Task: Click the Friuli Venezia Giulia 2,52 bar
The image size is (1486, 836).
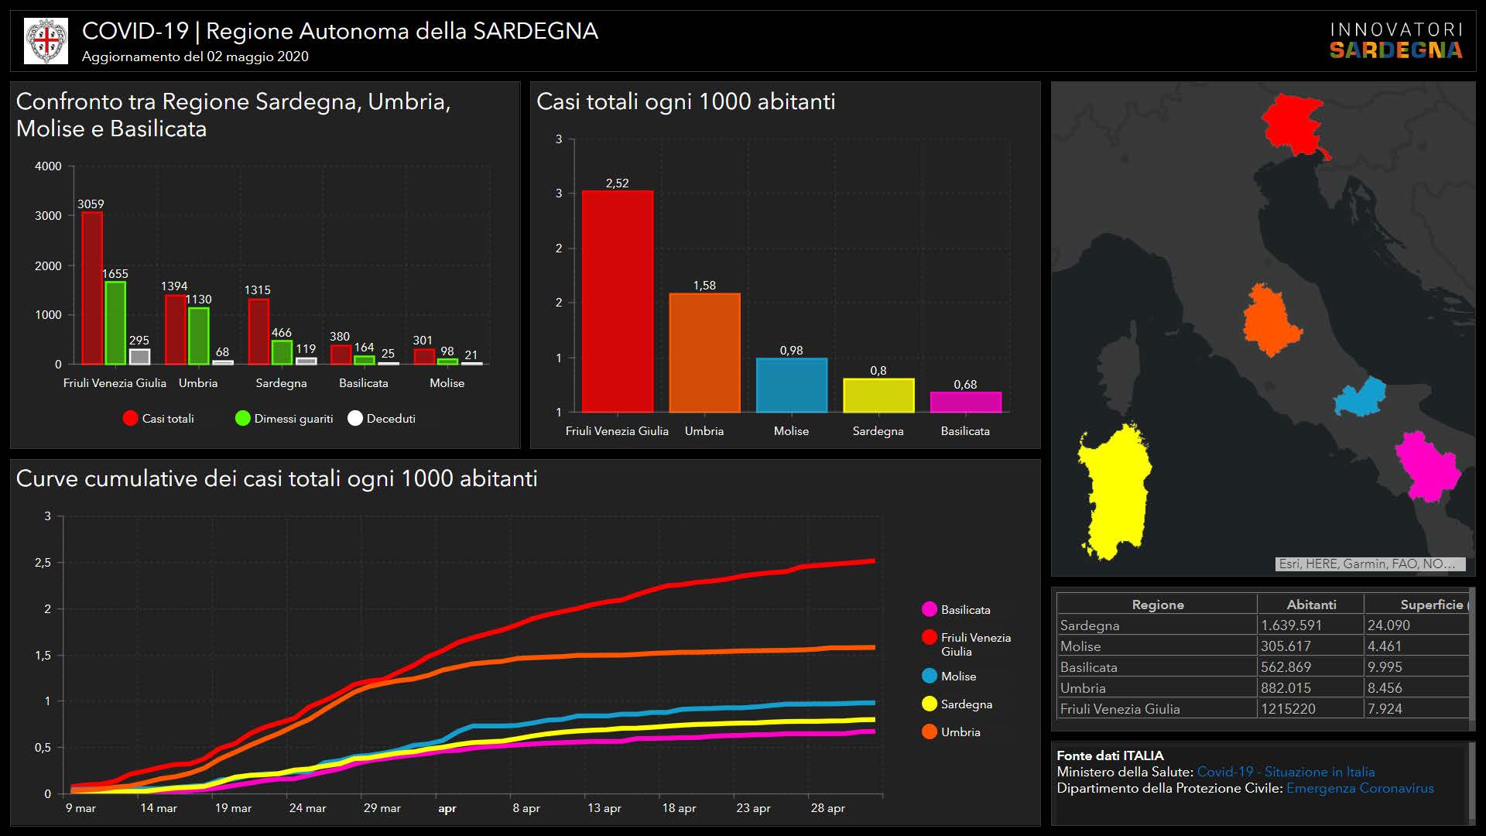Action: coord(617,302)
